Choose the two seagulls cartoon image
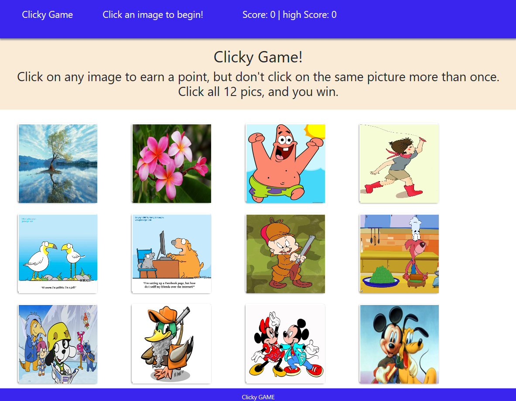516x401 pixels. [x=58, y=254]
